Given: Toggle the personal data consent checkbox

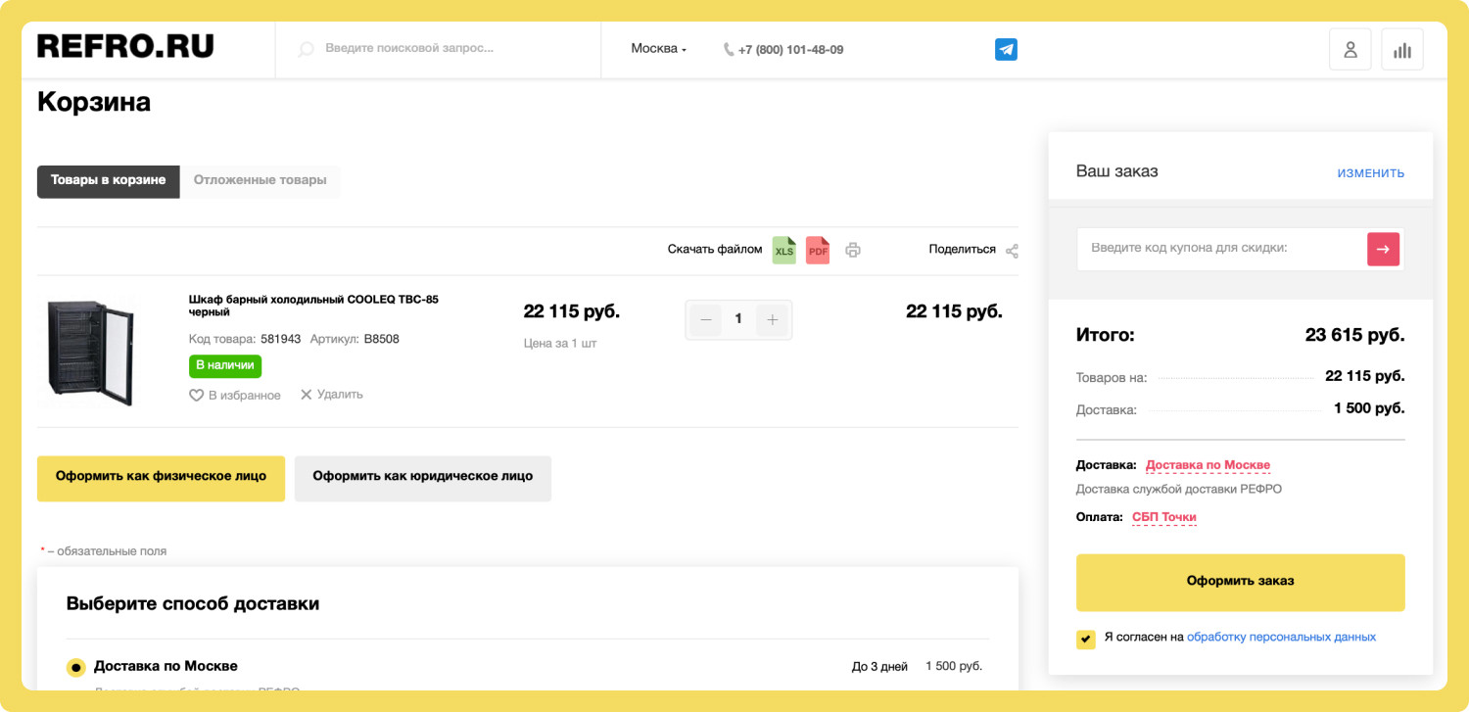Looking at the screenshot, I should 1086,640.
